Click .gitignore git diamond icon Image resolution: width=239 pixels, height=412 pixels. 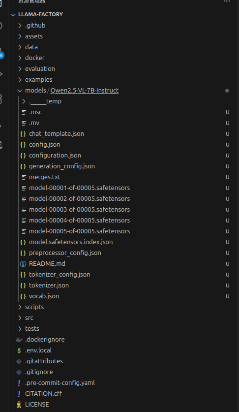click(x=19, y=372)
